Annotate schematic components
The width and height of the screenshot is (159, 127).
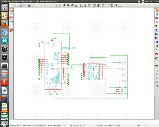(x=94, y=5)
